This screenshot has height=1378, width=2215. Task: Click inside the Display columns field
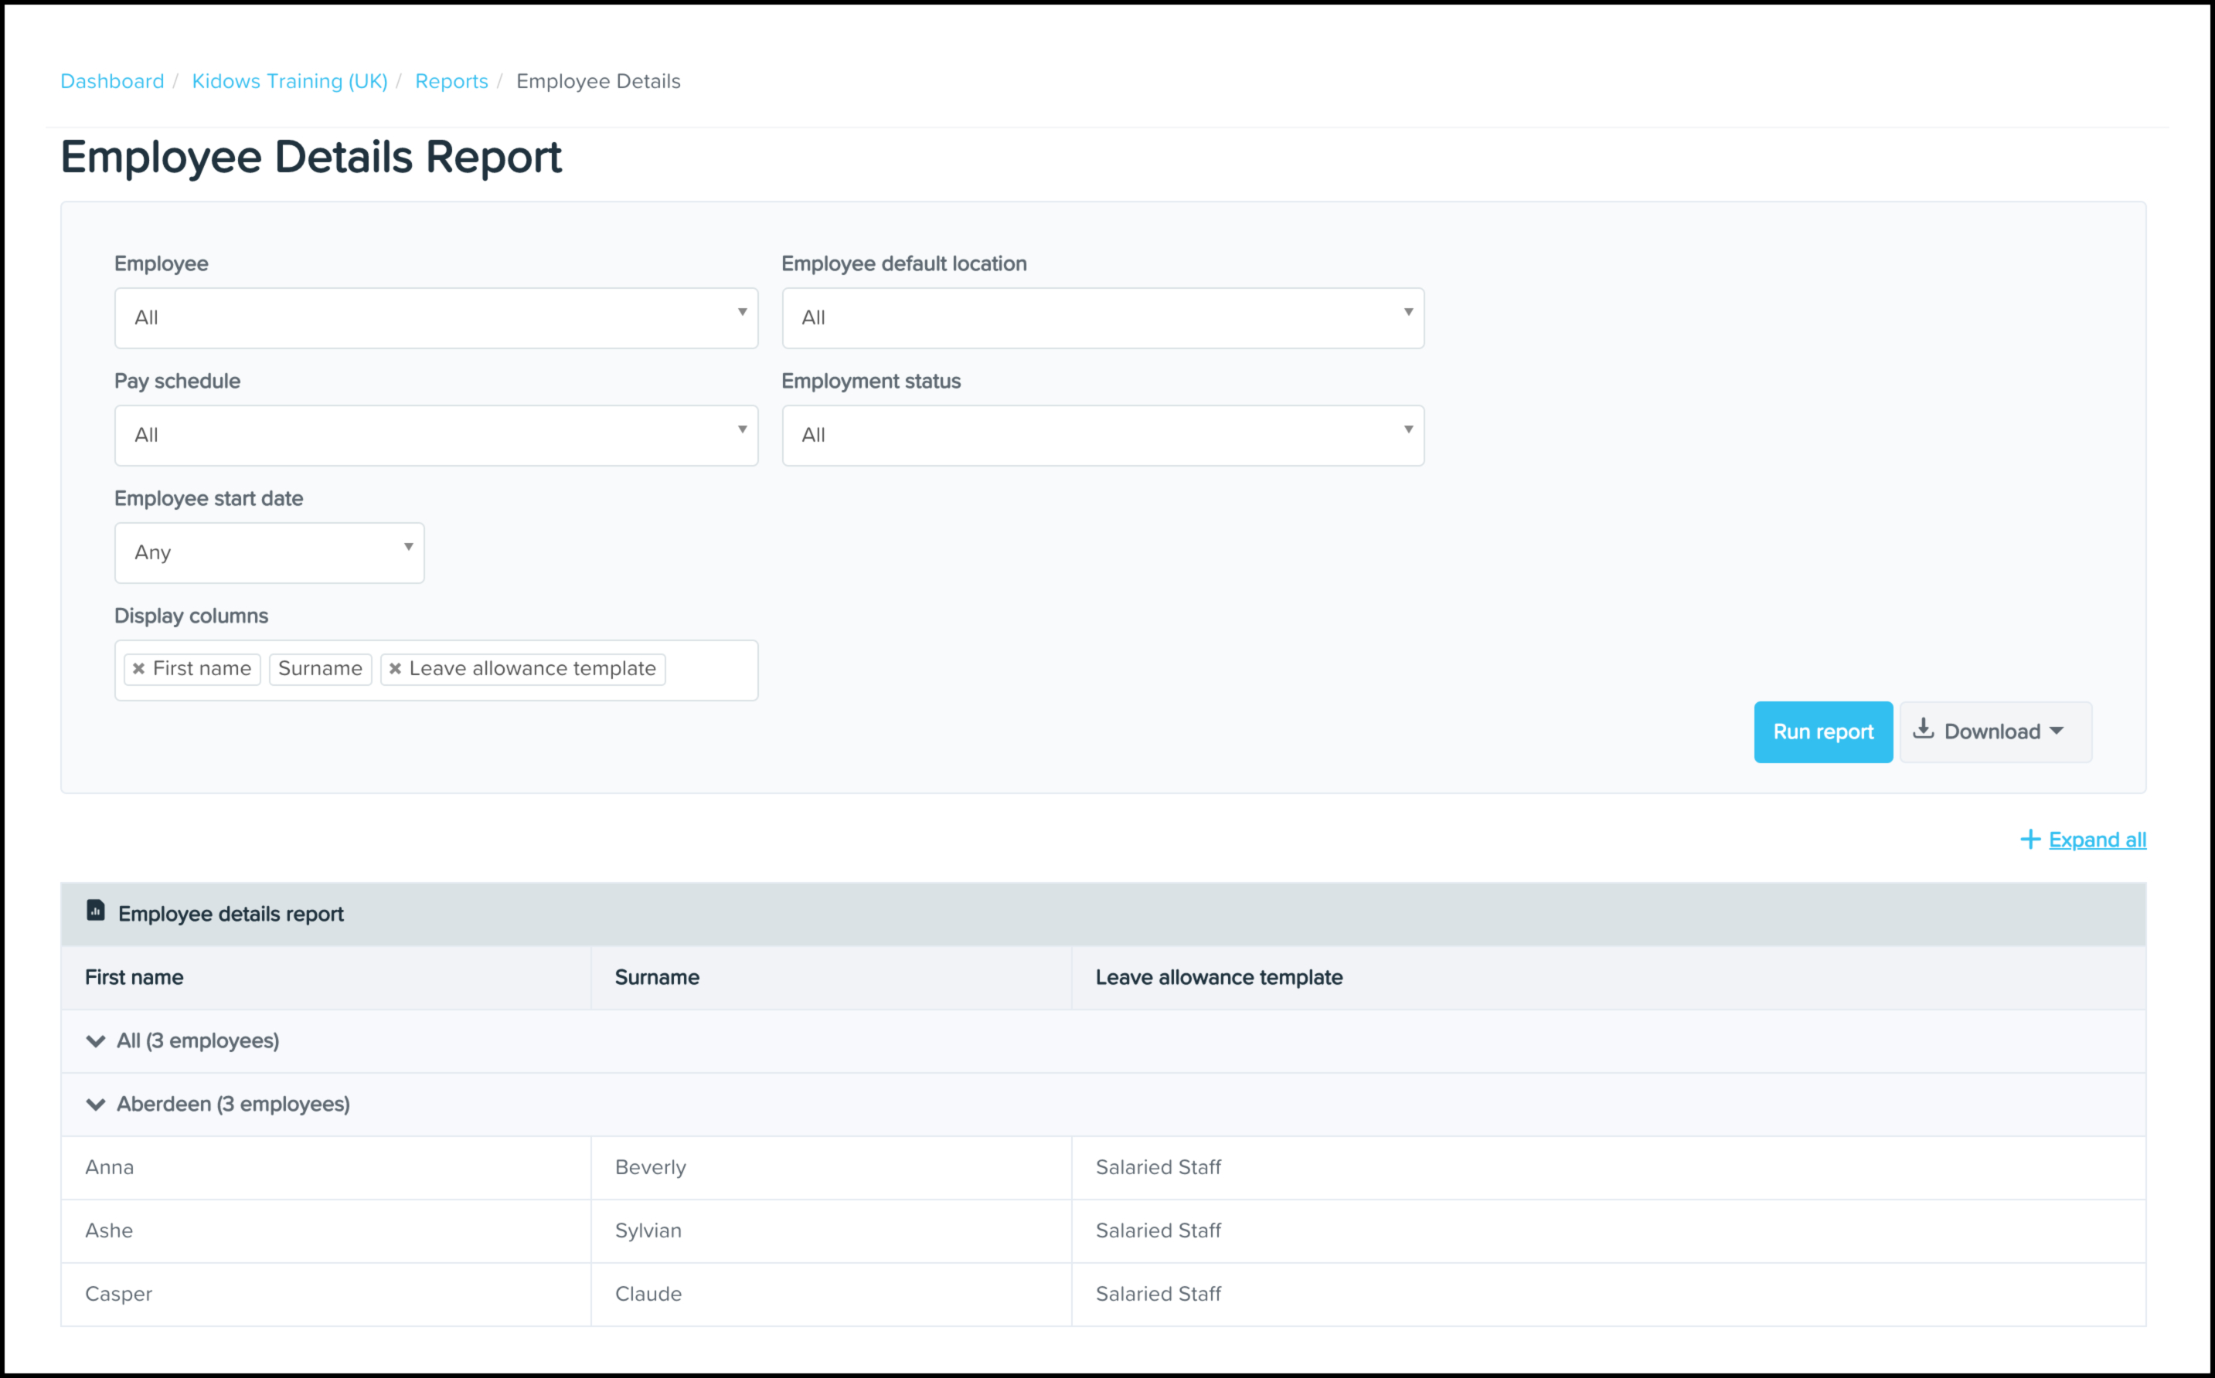pos(709,670)
